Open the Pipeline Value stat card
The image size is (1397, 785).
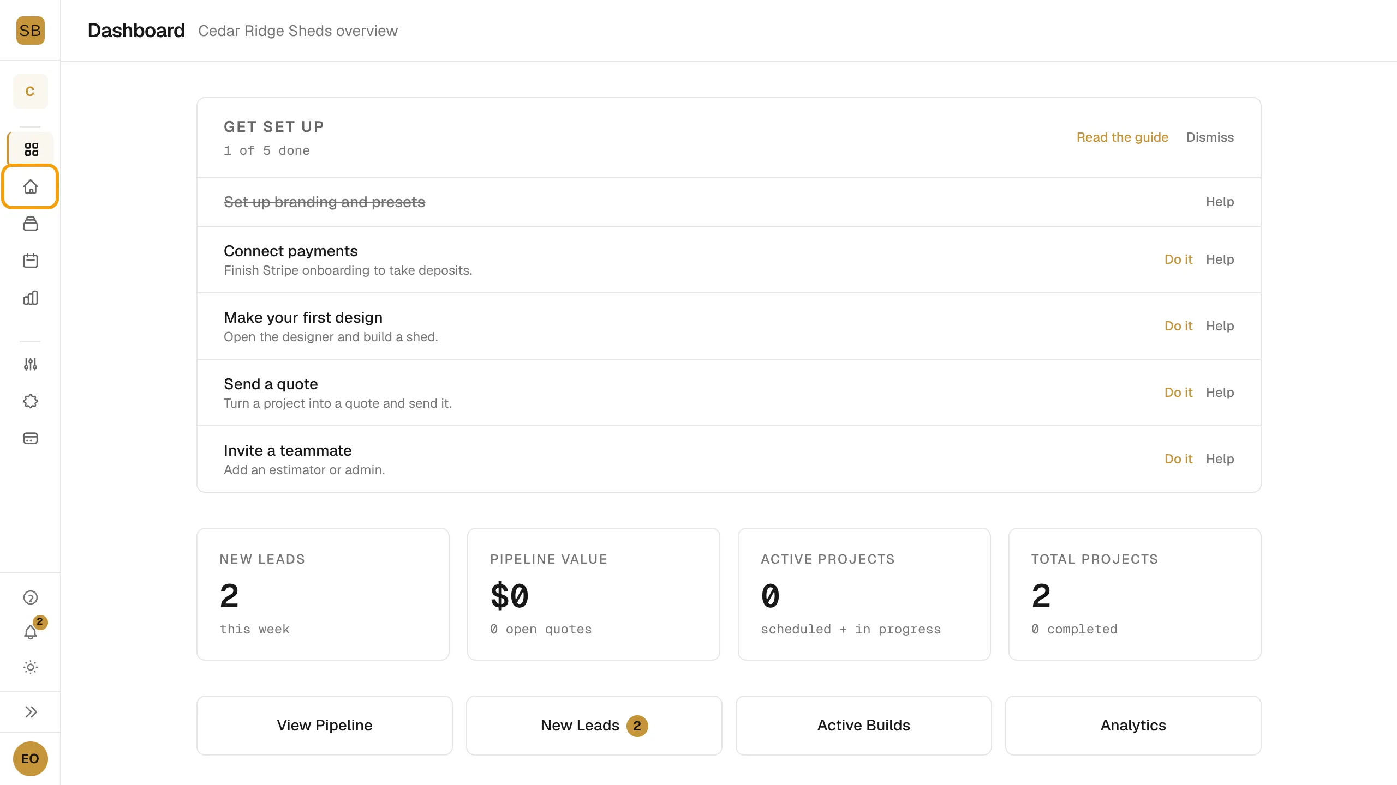click(594, 594)
